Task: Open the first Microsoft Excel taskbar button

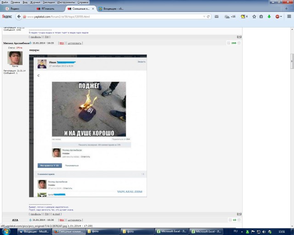Action: (x=172, y=232)
